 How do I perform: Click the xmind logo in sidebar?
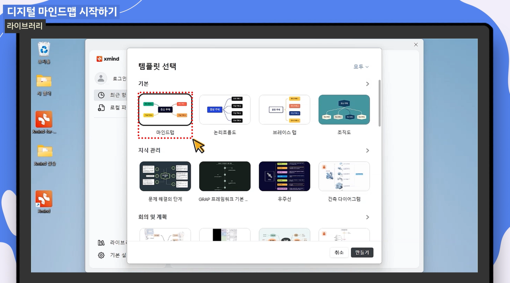(x=108, y=59)
